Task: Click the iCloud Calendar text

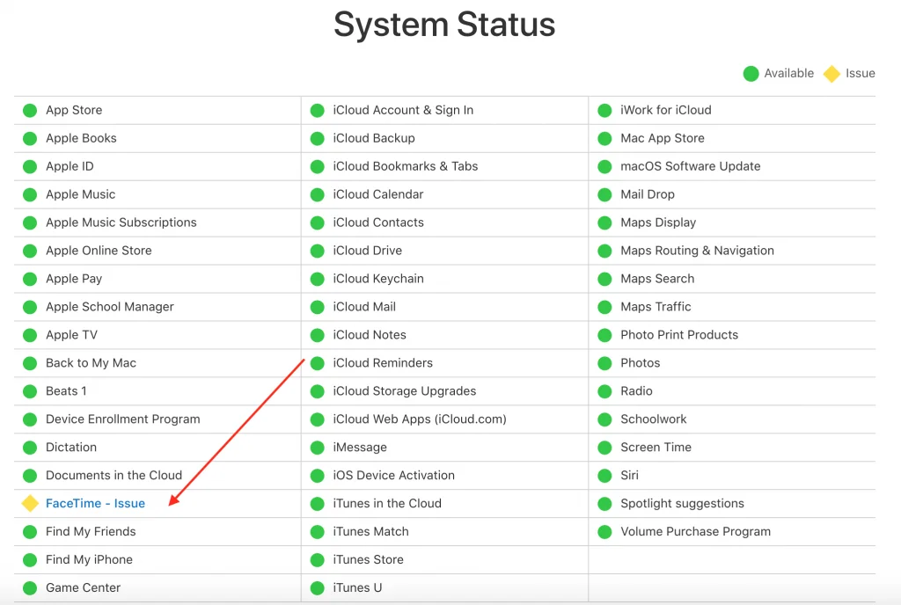Action: pos(378,194)
